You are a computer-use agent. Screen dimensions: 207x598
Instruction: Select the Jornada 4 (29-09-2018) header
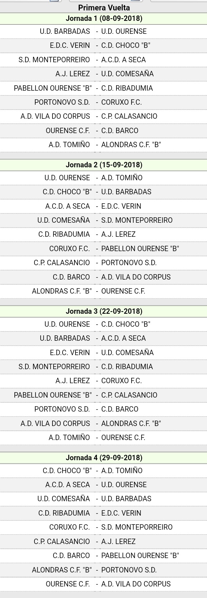[x=104, y=458]
